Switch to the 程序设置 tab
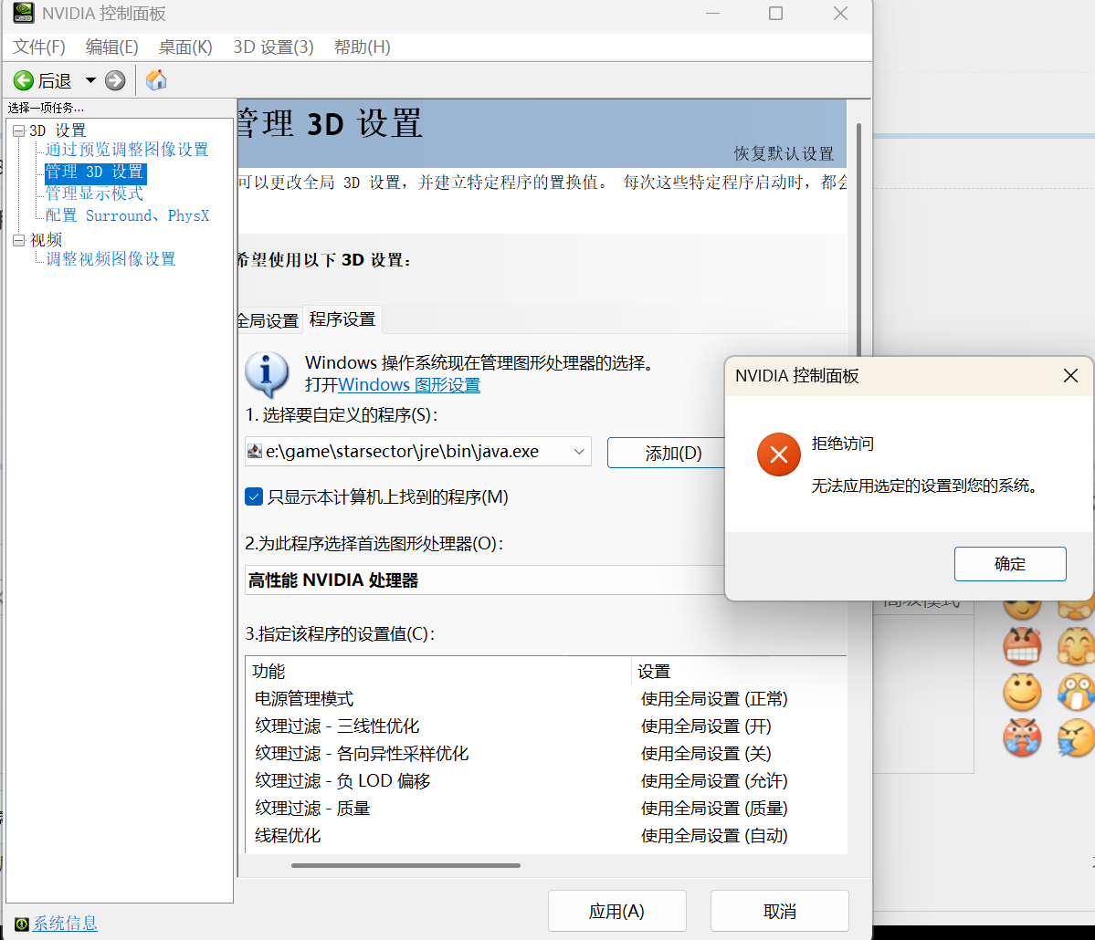Viewport: 1095px width, 940px height. pos(342,319)
